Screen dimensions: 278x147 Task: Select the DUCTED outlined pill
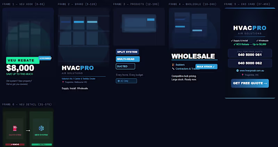pyautogui.click(x=125, y=66)
